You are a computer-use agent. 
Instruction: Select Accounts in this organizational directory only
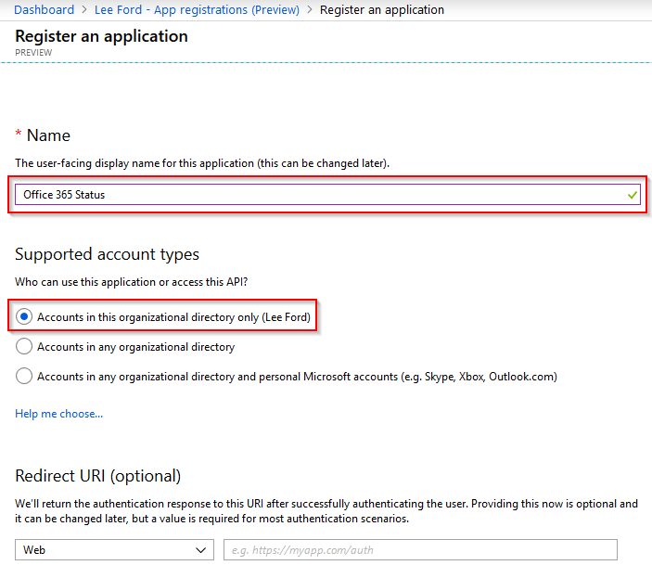click(24, 317)
